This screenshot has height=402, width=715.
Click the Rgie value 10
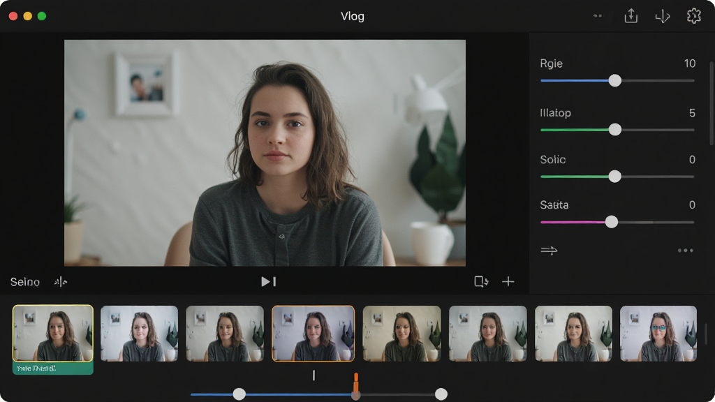[689, 64]
